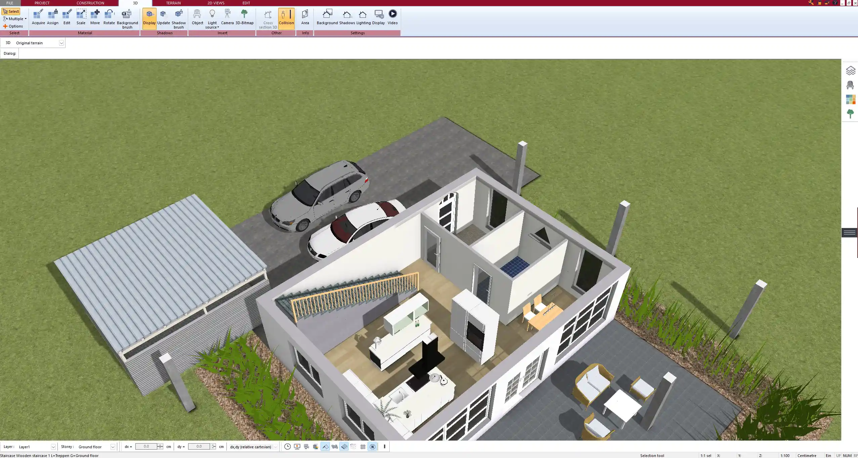Switch to the 2D VIEWS tab
The height and width of the screenshot is (458, 858).
point(216,3)
